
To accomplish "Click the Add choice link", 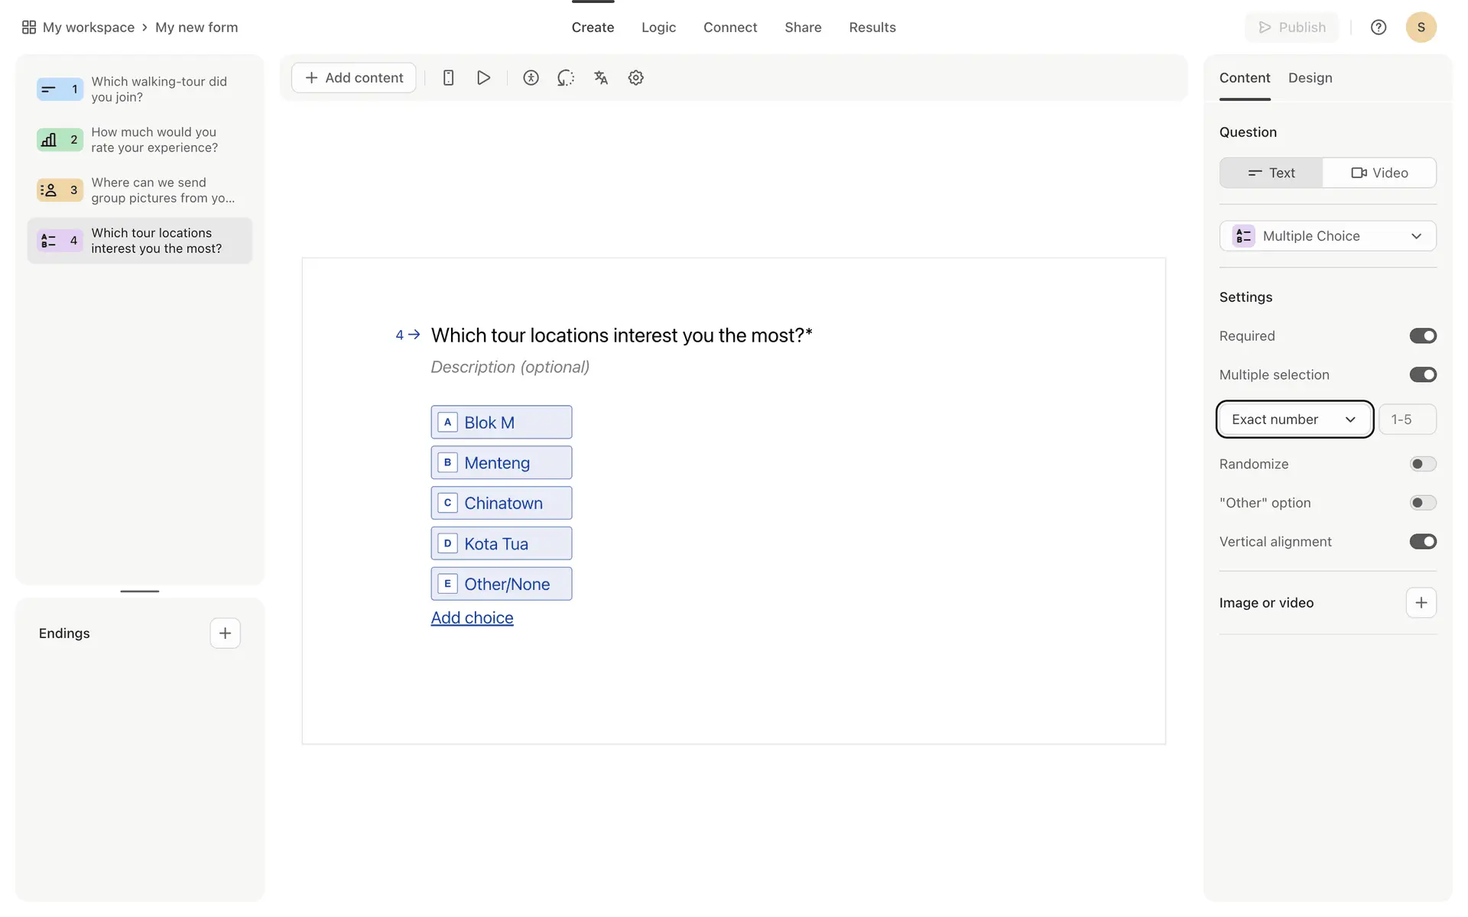I will [472, 618].
